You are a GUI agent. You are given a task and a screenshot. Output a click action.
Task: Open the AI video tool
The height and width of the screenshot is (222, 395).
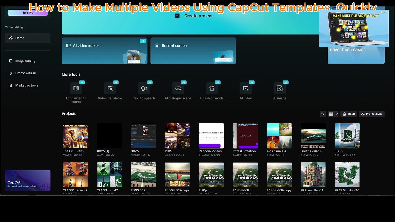246,91
